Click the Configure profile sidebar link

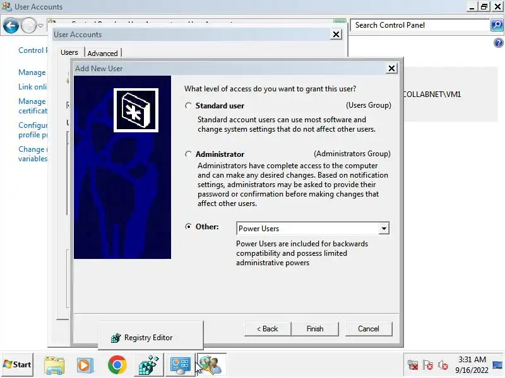[x=33, y=130]
